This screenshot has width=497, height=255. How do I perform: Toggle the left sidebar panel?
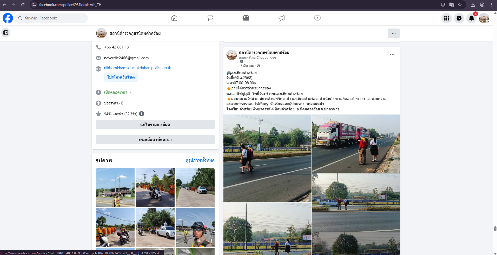[x=6, y=33]
